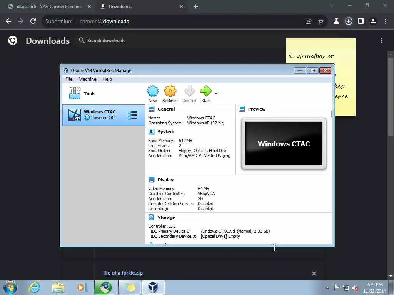Select the Windows CTAC virtual machine entry
394x295 pixels.
(x=104, y=115)
